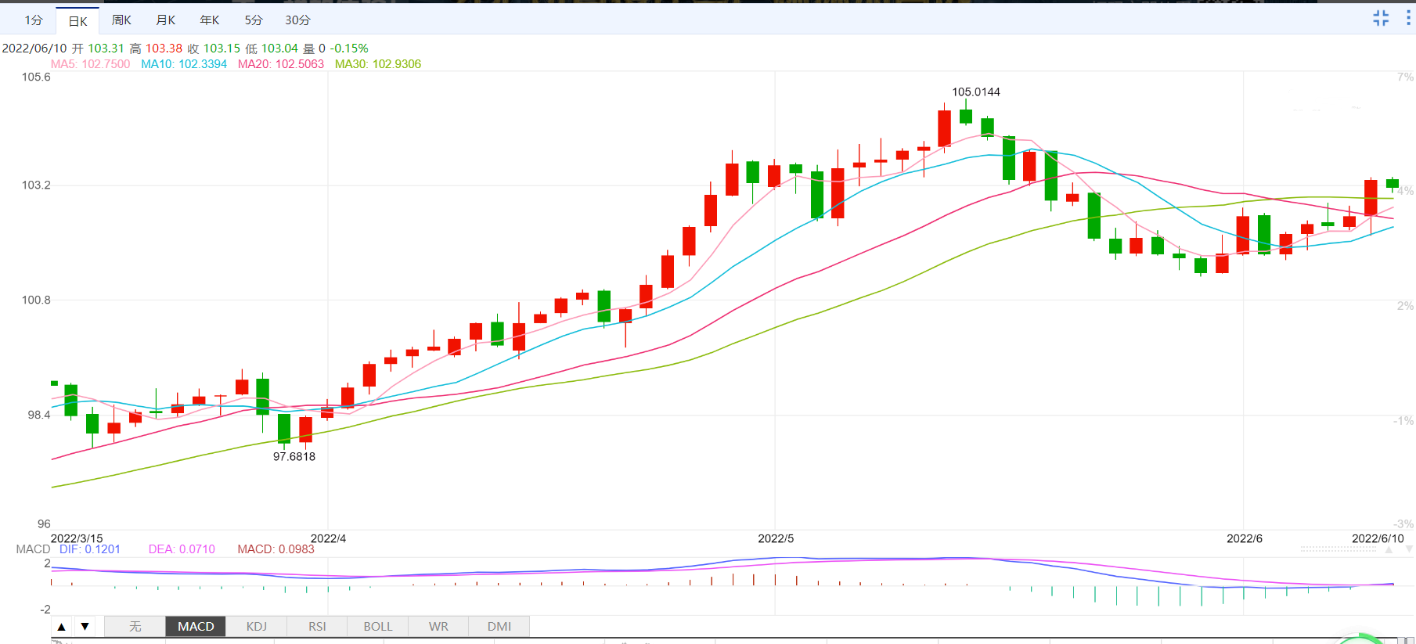Click the -0.15% change value
Screen dimensions: 1416x644
click(349, 49)
